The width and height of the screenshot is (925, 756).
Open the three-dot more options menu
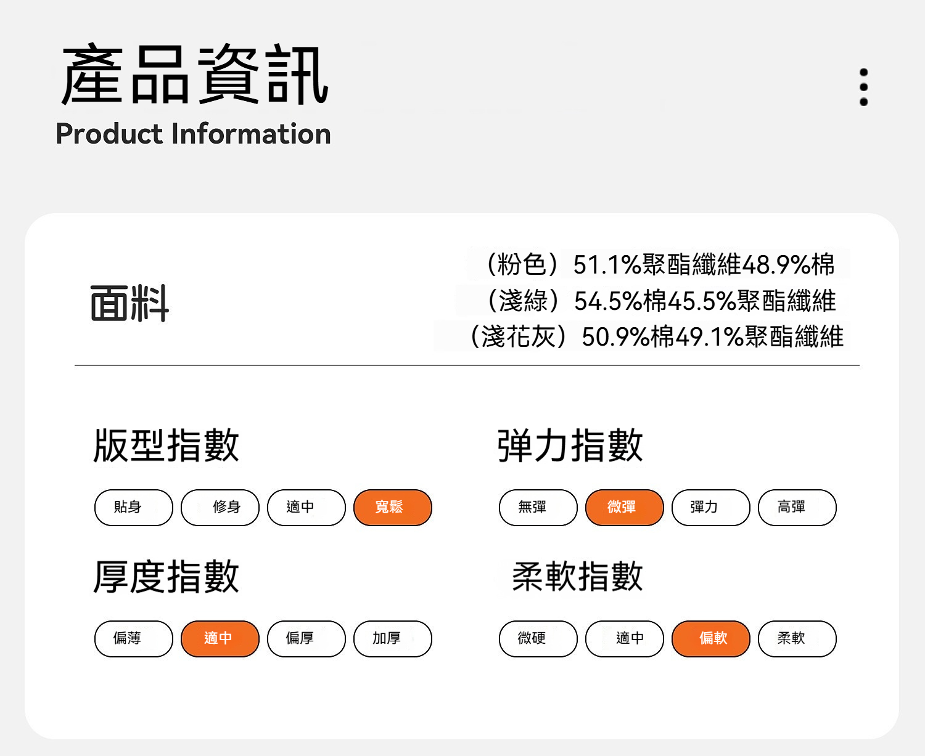[863, 87]
